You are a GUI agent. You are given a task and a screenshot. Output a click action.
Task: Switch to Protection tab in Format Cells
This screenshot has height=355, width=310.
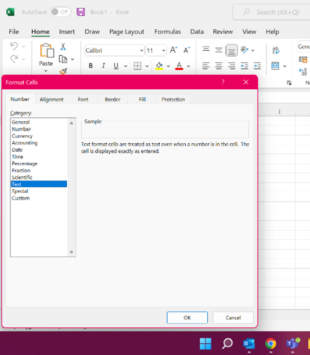point(173,99)
